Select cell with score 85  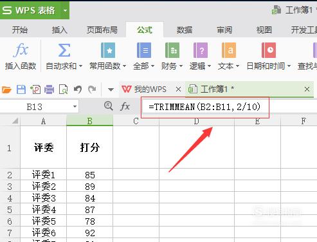[89, 174]
